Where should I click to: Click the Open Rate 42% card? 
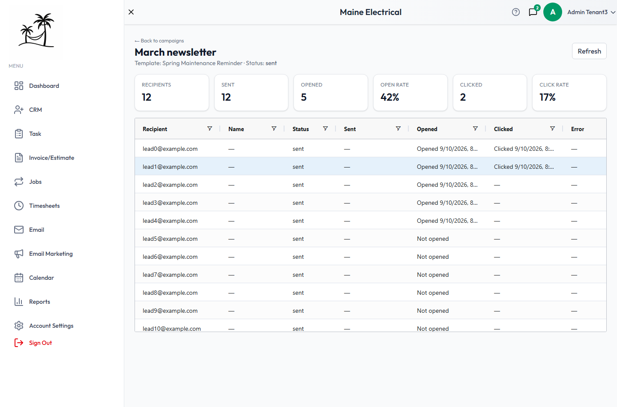pos(410,93)
